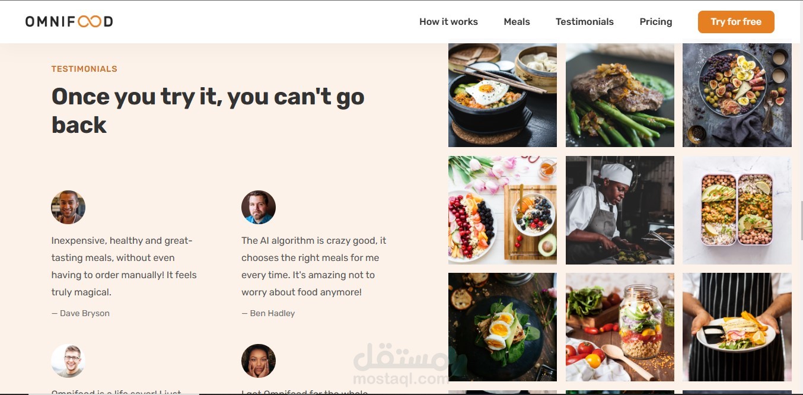
Task: Open the fruit plate with tulips photo
Action: tap(502, 210)
